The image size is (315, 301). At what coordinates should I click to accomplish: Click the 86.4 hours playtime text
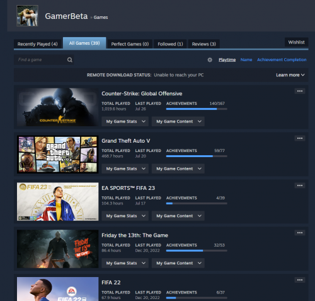tap(112, 251)
